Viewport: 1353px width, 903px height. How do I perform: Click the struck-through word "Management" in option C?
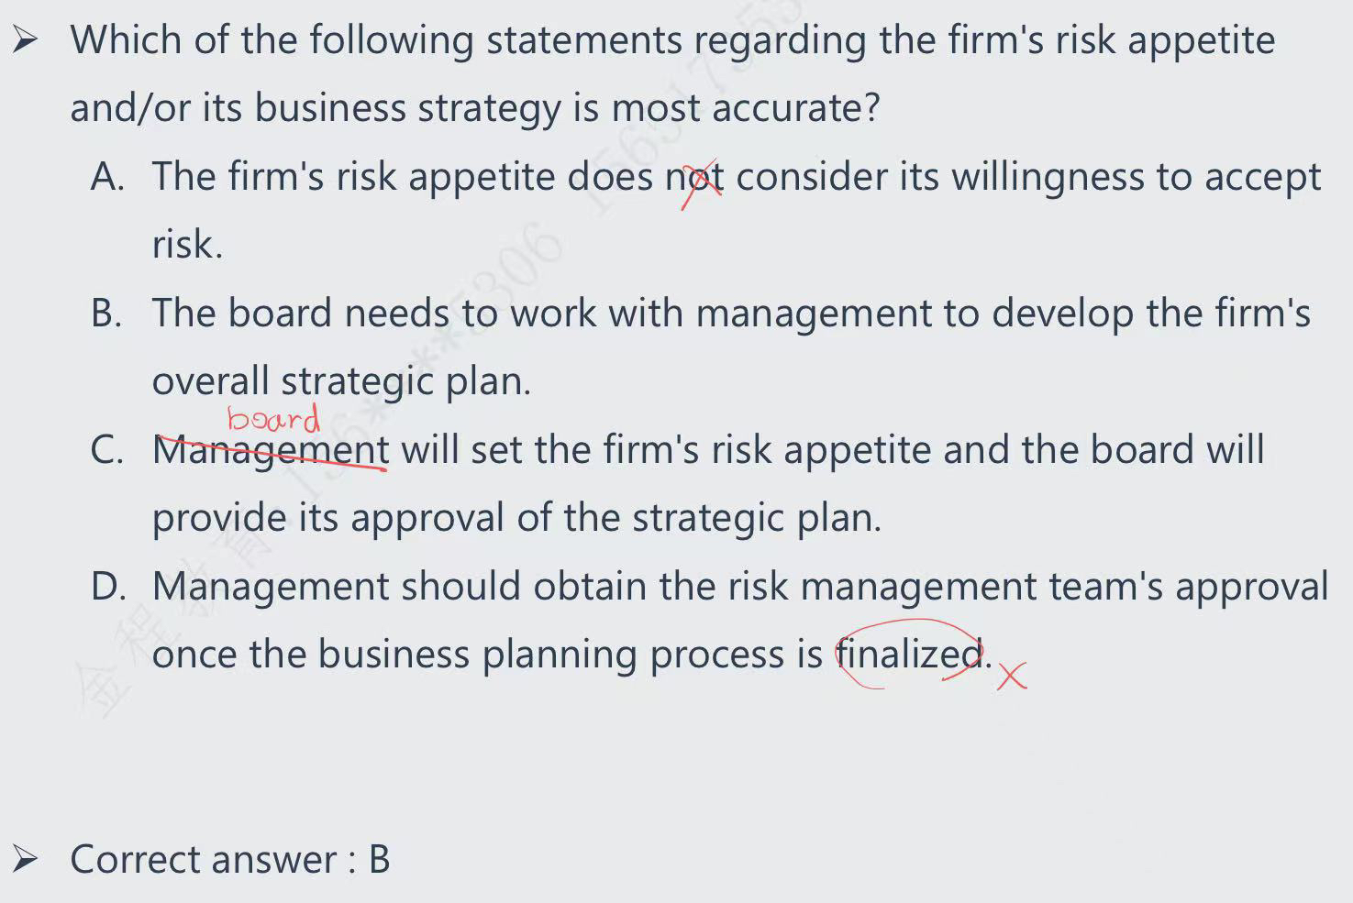[271, 450]
